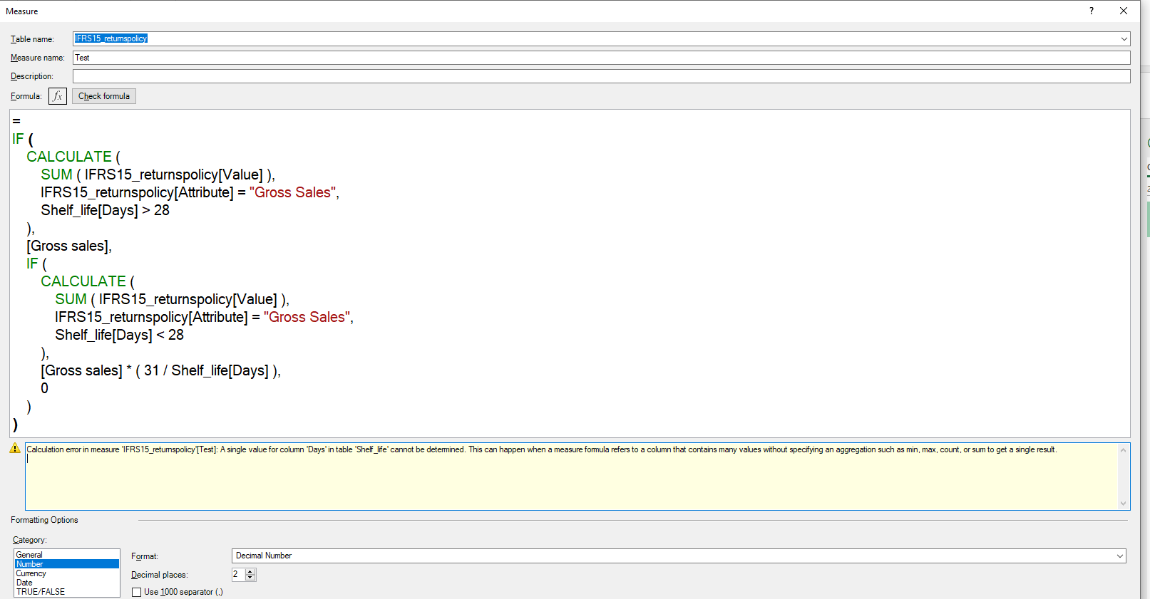Viewport: 1150px width, 599px height.
Task: Decrease decimal places with the down arrow
Action: coord(250,578)
